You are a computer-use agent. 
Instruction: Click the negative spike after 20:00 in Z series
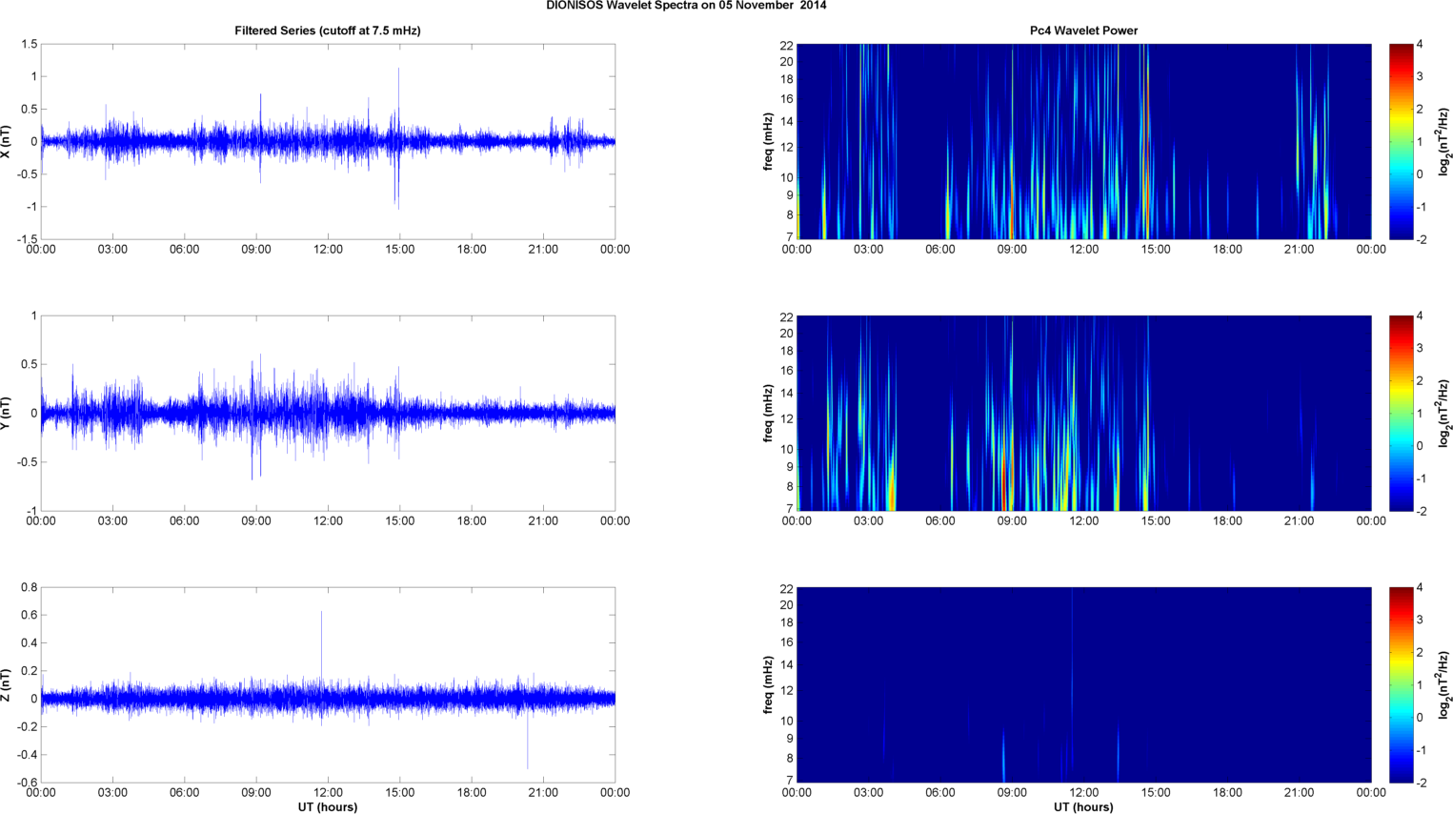[528, 739]
